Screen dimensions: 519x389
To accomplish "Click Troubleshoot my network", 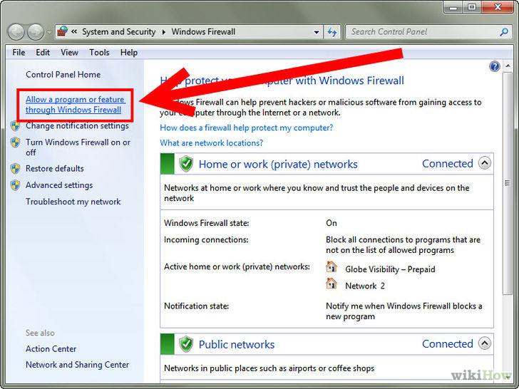I will (73, 202).
